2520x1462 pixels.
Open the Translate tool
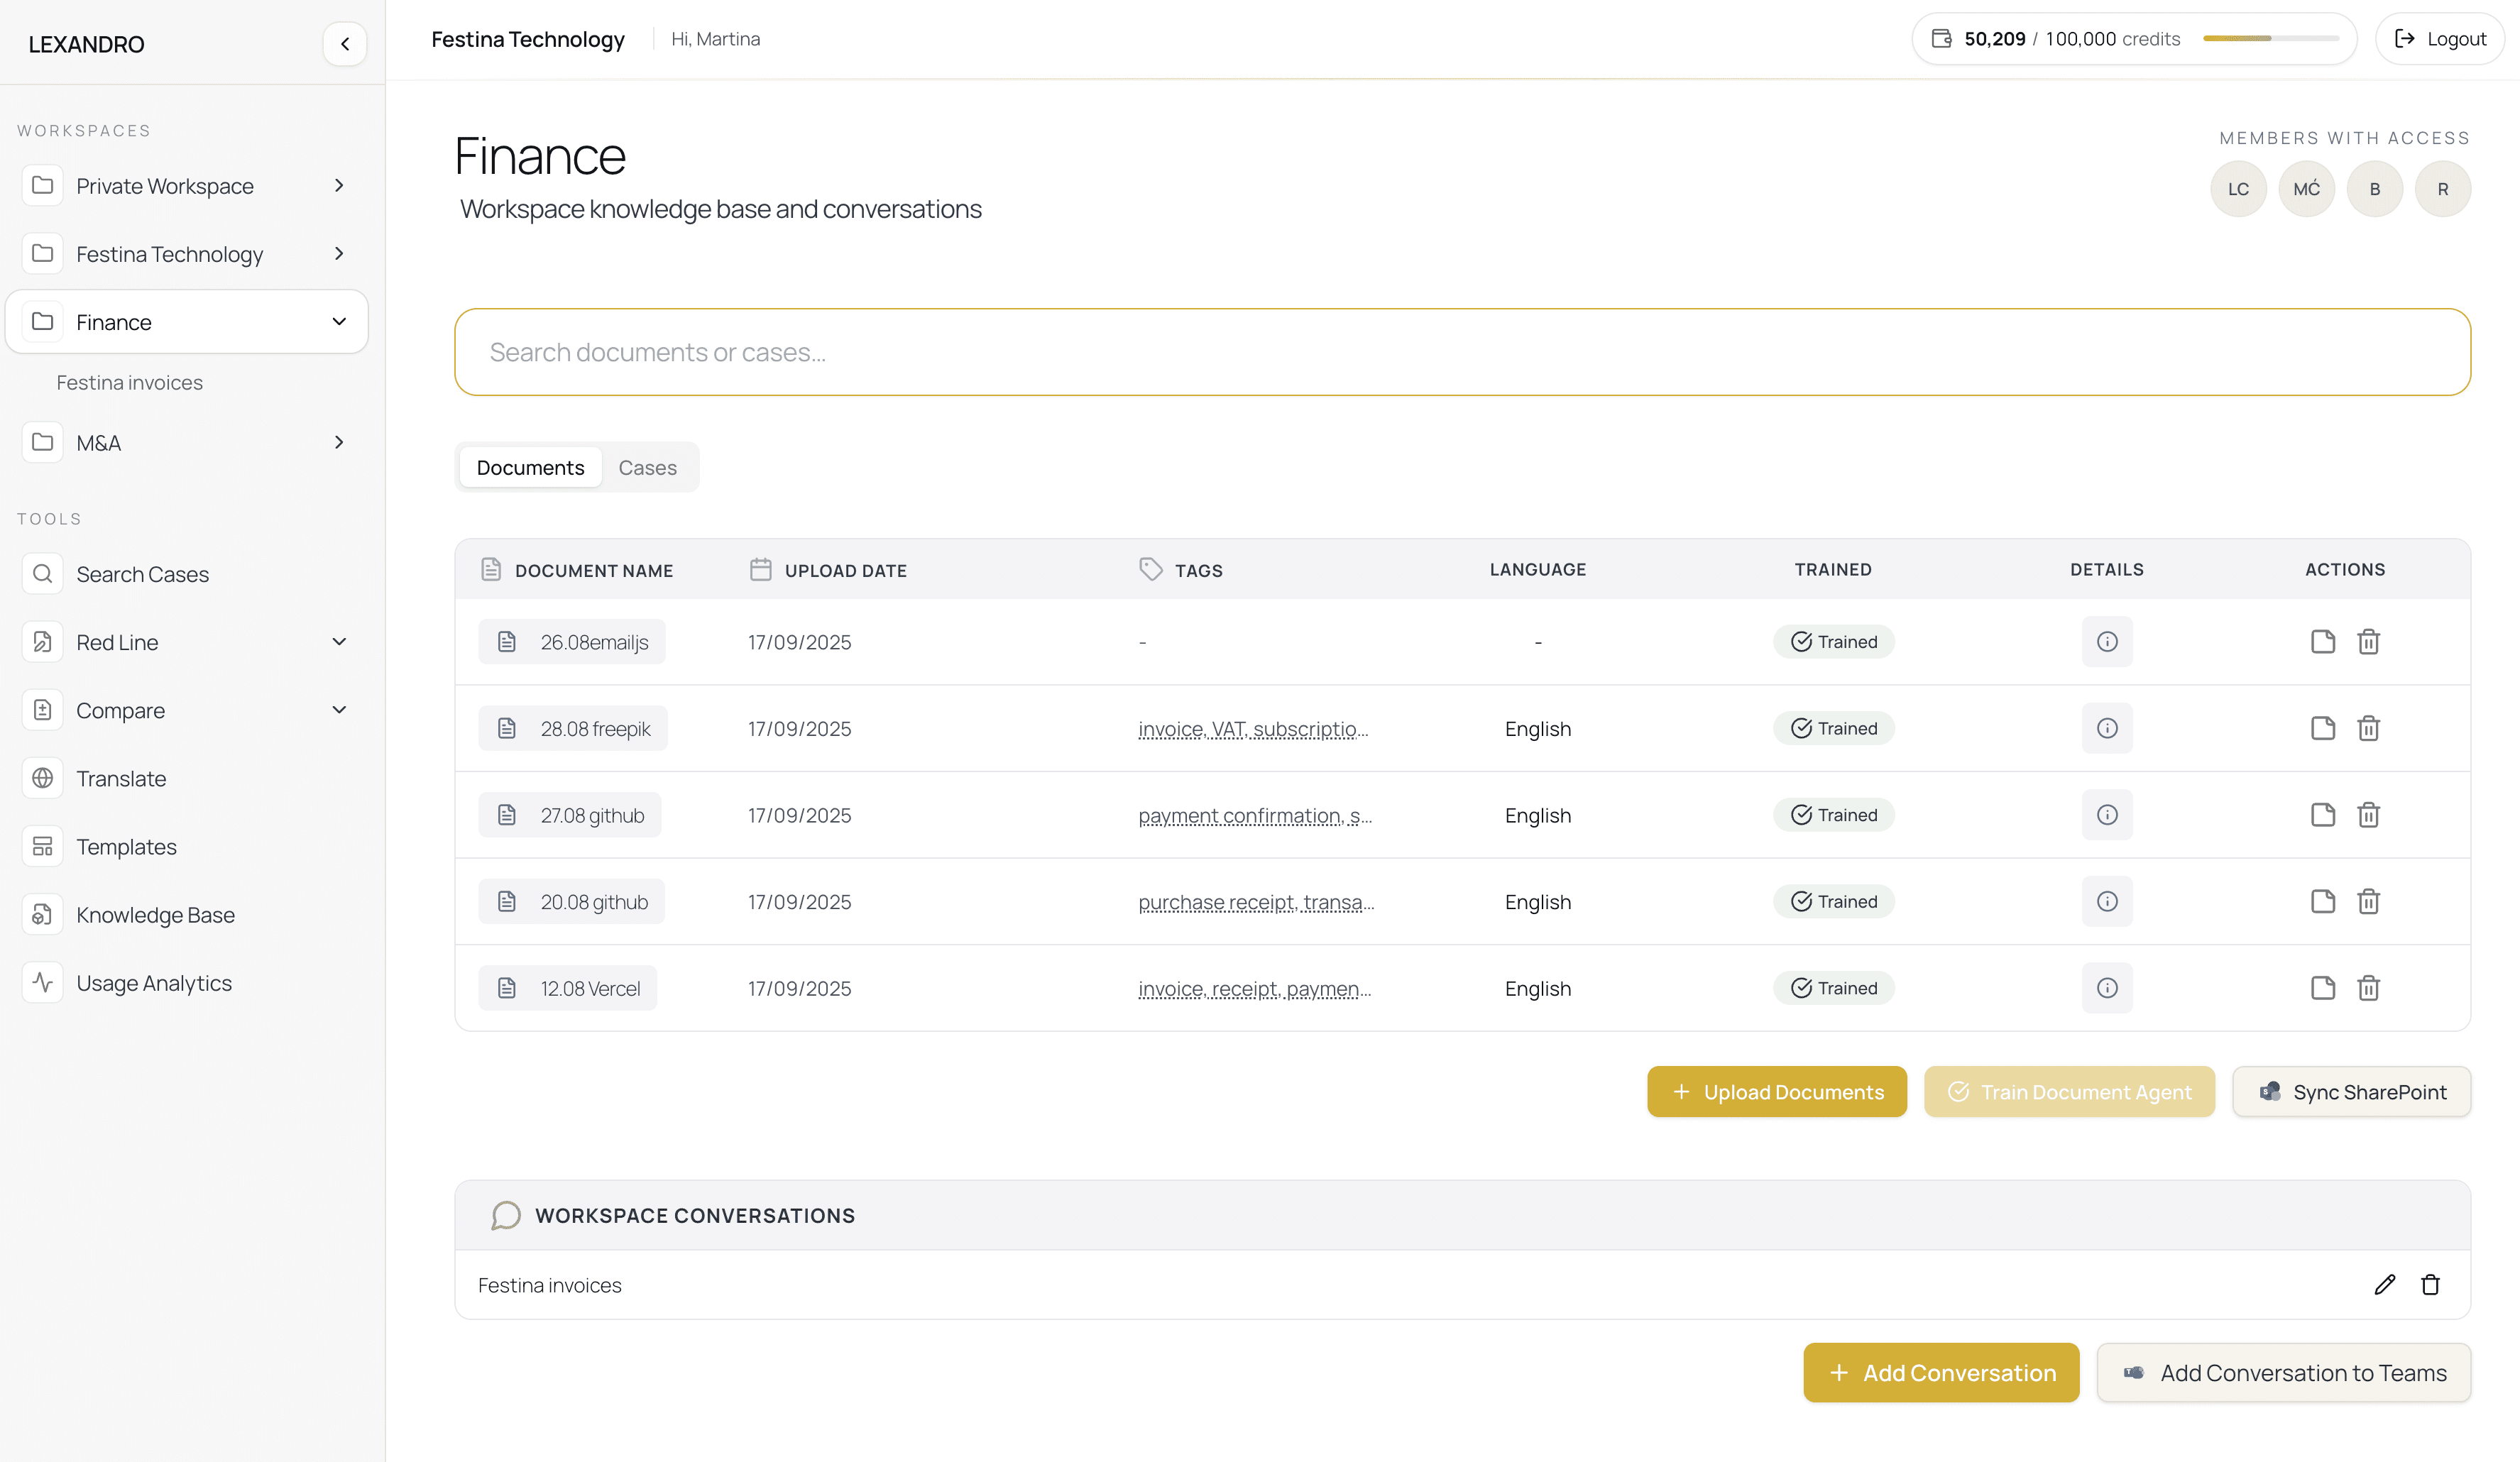click(121, 779)
